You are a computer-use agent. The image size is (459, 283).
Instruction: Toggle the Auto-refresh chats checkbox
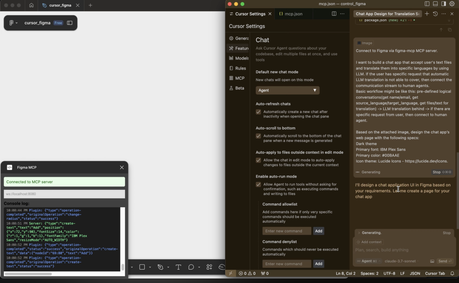click(x=258, y=112)
